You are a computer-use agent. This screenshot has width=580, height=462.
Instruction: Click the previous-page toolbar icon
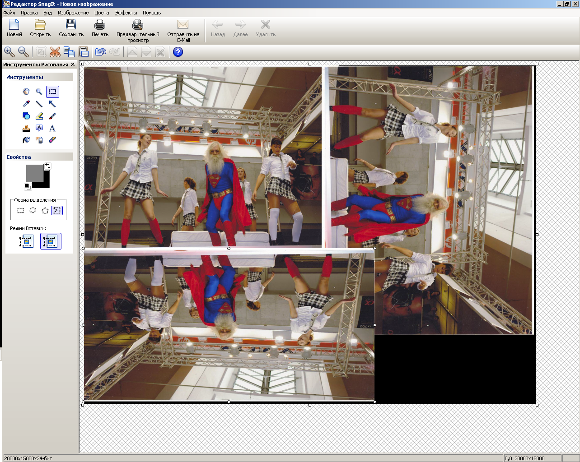coord(132,52)
